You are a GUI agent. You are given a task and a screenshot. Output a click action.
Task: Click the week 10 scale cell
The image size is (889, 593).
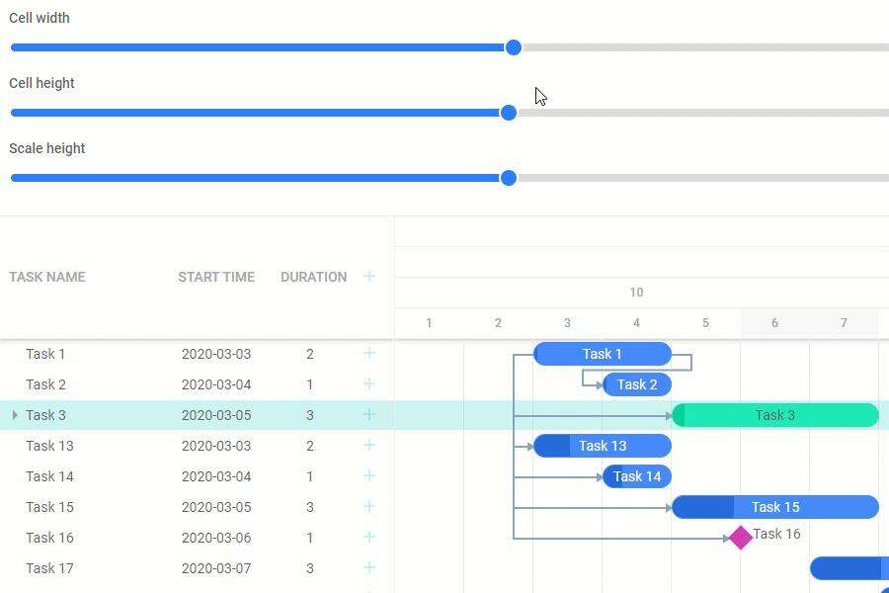click(x=636, y=293)
